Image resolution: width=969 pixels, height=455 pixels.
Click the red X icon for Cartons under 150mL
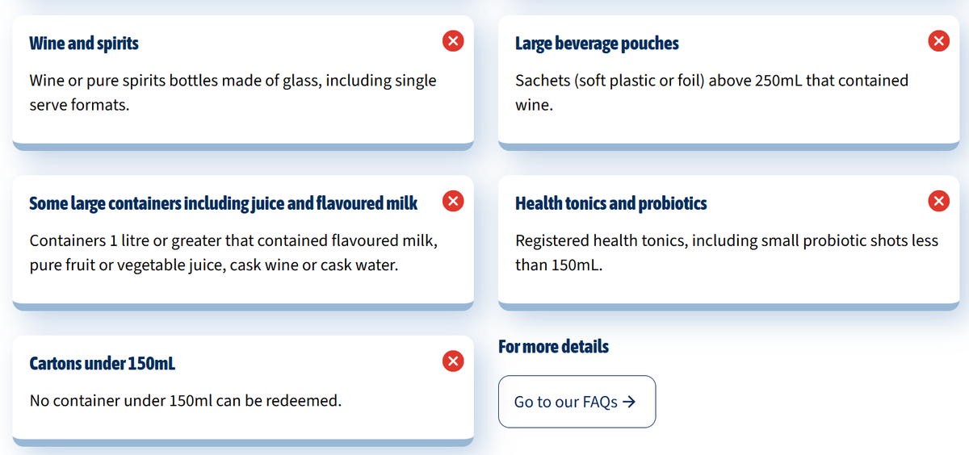(453, 361)
